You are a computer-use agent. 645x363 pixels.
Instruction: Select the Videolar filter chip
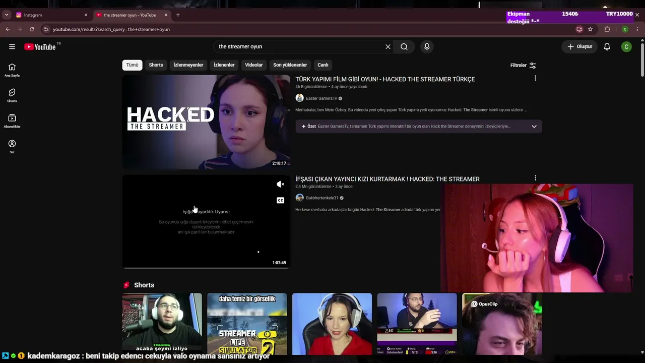click(x=254, y=65)
